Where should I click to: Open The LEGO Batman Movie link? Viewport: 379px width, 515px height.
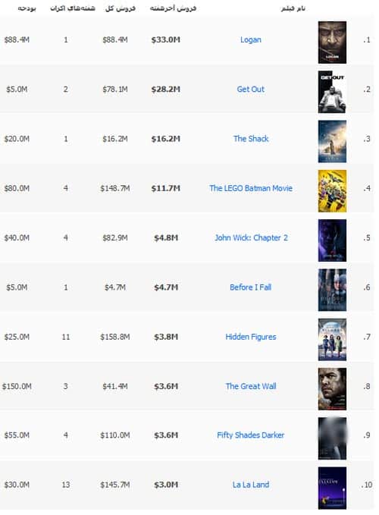pos(251,188)
